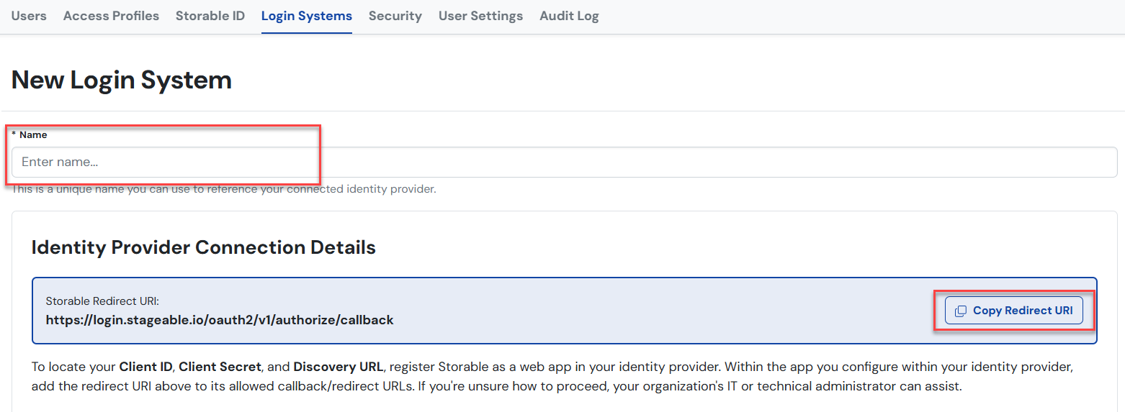Screen dimensions: 1125x412
Task: Go to the Storable ID tab
Action: pyautogui.click(x=210, y=16)
